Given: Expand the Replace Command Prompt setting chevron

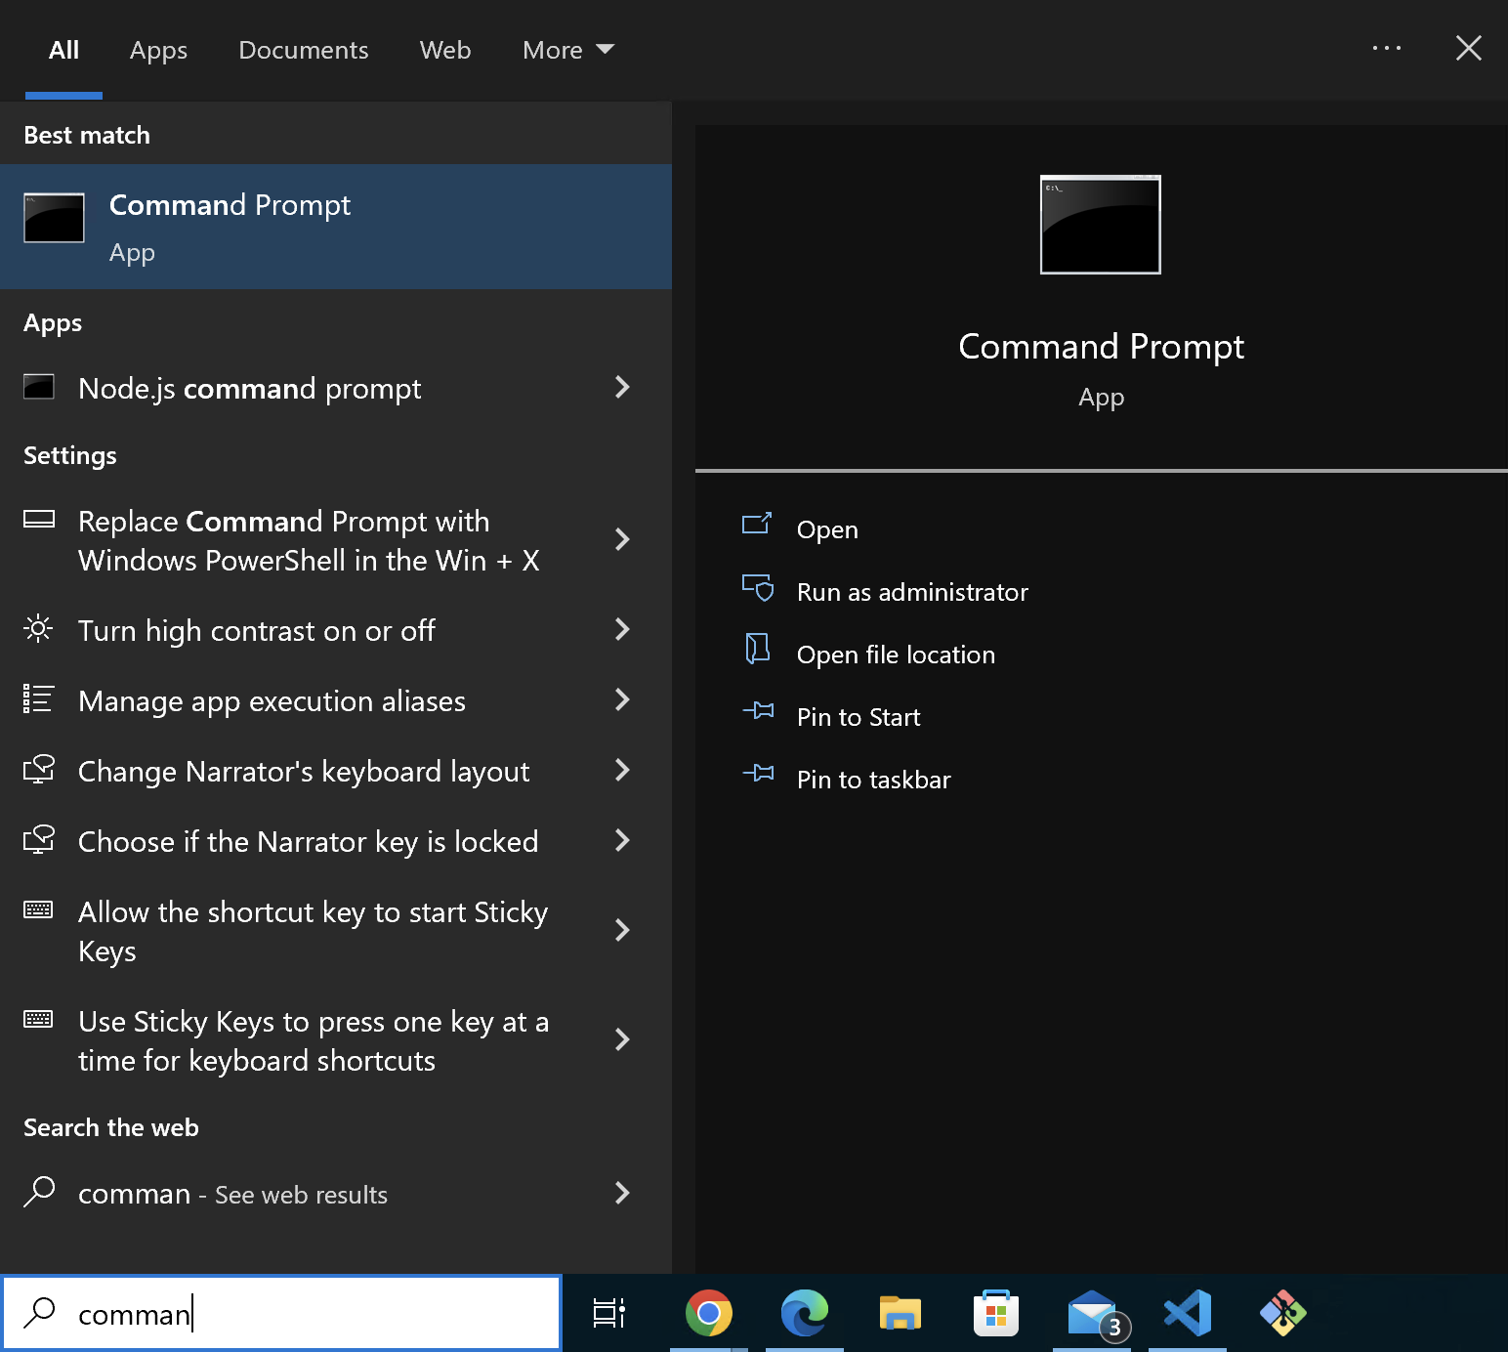Looking at the screenshot, I should [622, 539].
